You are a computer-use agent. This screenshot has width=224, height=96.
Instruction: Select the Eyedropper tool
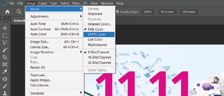[5, 72]
